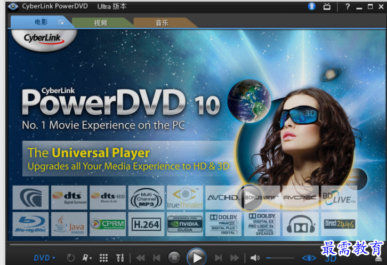The image size is (387, 265).
Task: Open the settings tools icon
Action: 120,258
